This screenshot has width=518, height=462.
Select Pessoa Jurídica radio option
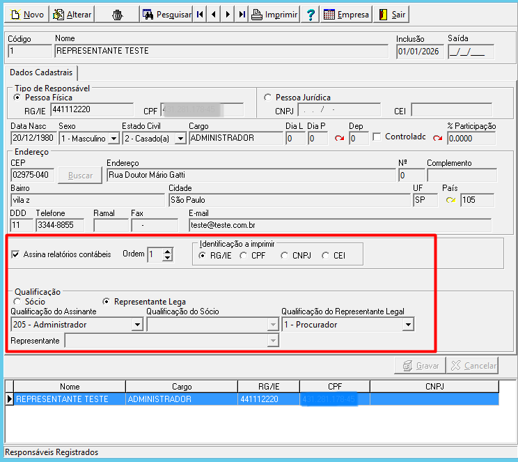pyautogui.click(x=267, y=98)
